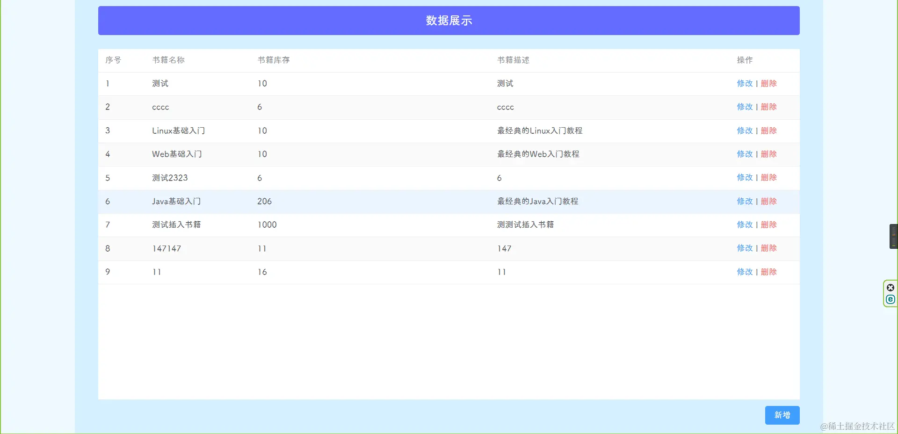Click the stock value 1000
The height and width of the screenshot is (434, 898).
[267, 224]
